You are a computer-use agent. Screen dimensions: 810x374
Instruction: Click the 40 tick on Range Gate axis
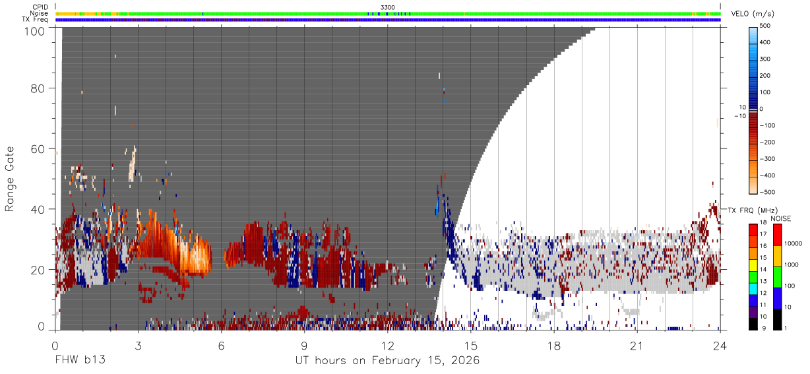(38, 209)
